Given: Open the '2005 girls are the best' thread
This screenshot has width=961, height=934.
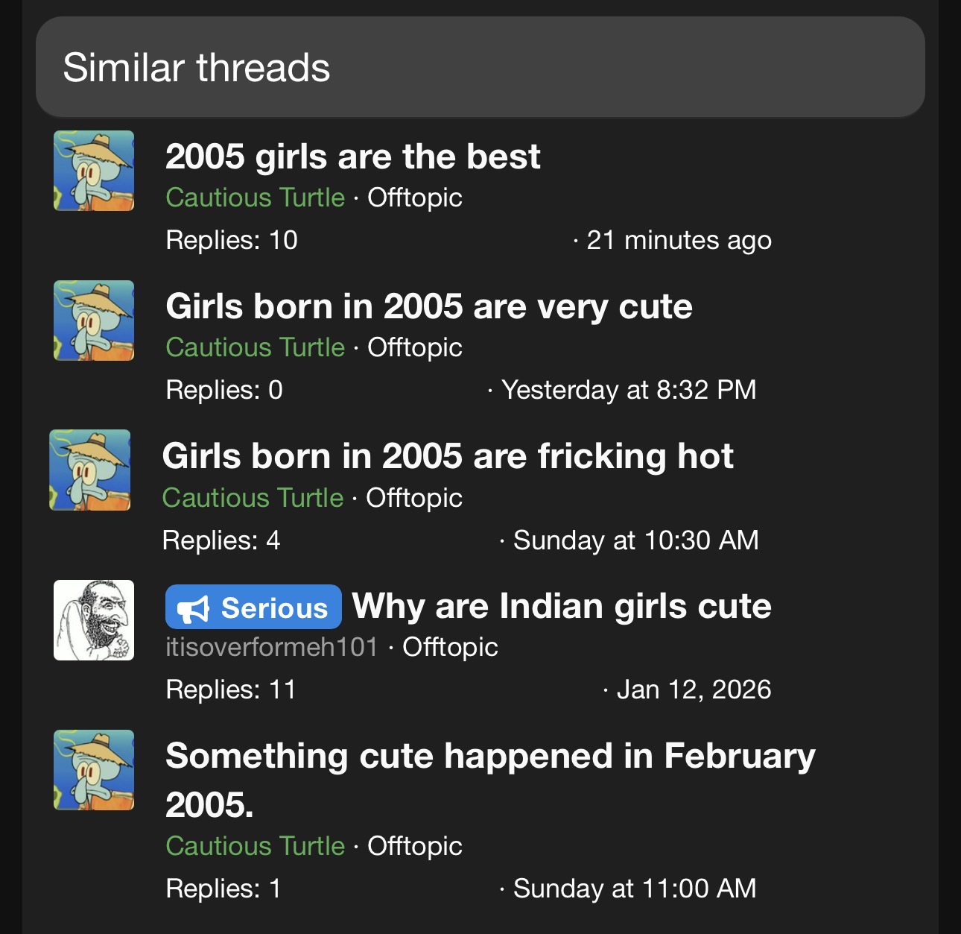Looking at the screenshot, I should pyautogui.click(x=352, y=157).
